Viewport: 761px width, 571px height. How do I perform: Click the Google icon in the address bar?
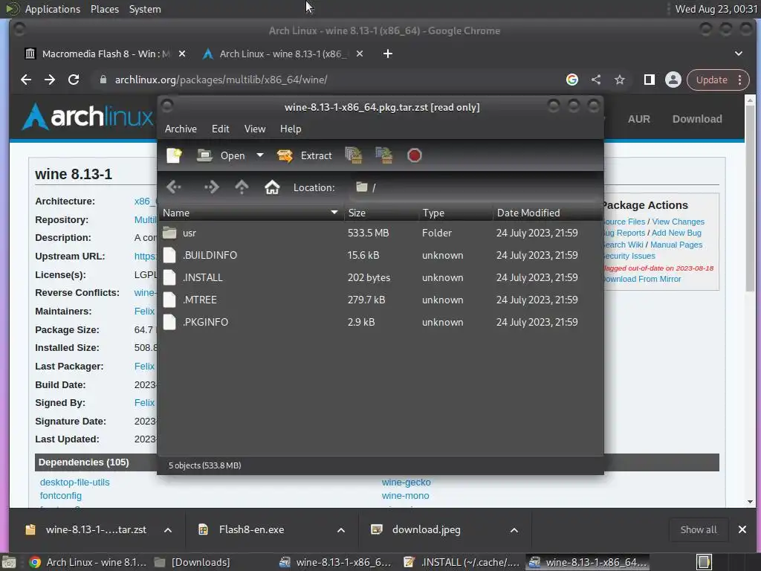(x=571, y=80)
